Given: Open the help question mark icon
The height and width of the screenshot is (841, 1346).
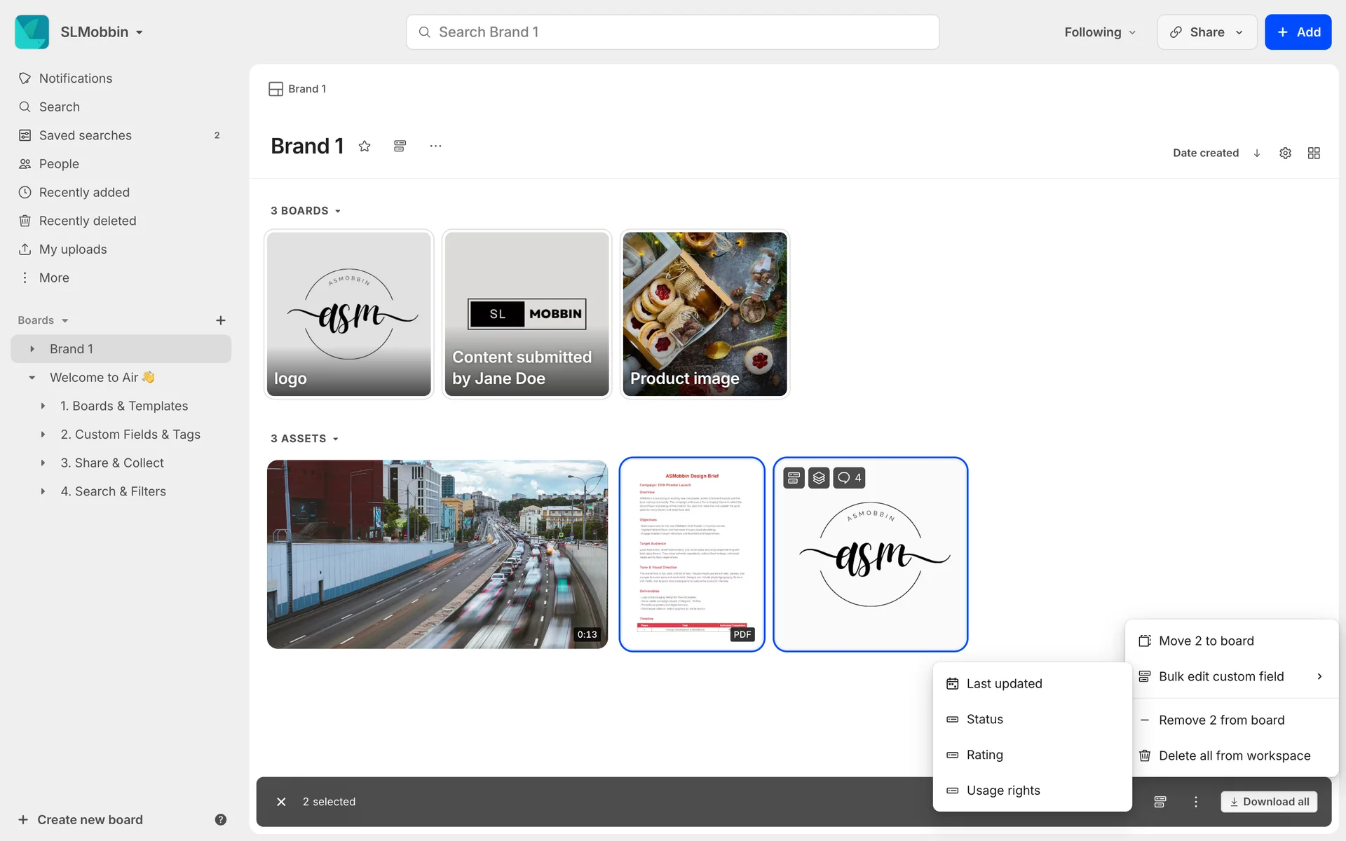Looking at the screenshot, I should tap(220, 819).
